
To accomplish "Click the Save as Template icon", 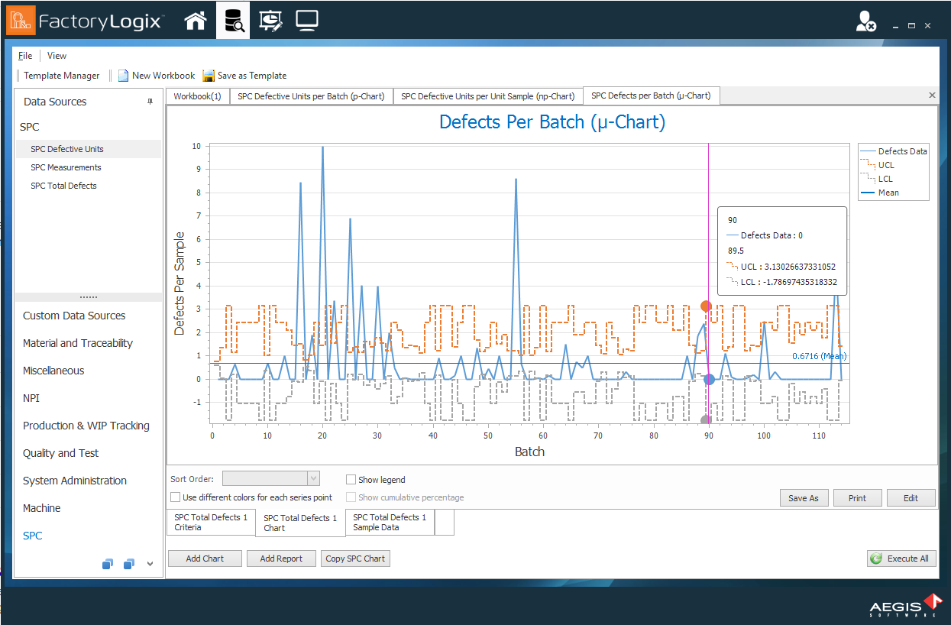I will (x=209, y=76).
